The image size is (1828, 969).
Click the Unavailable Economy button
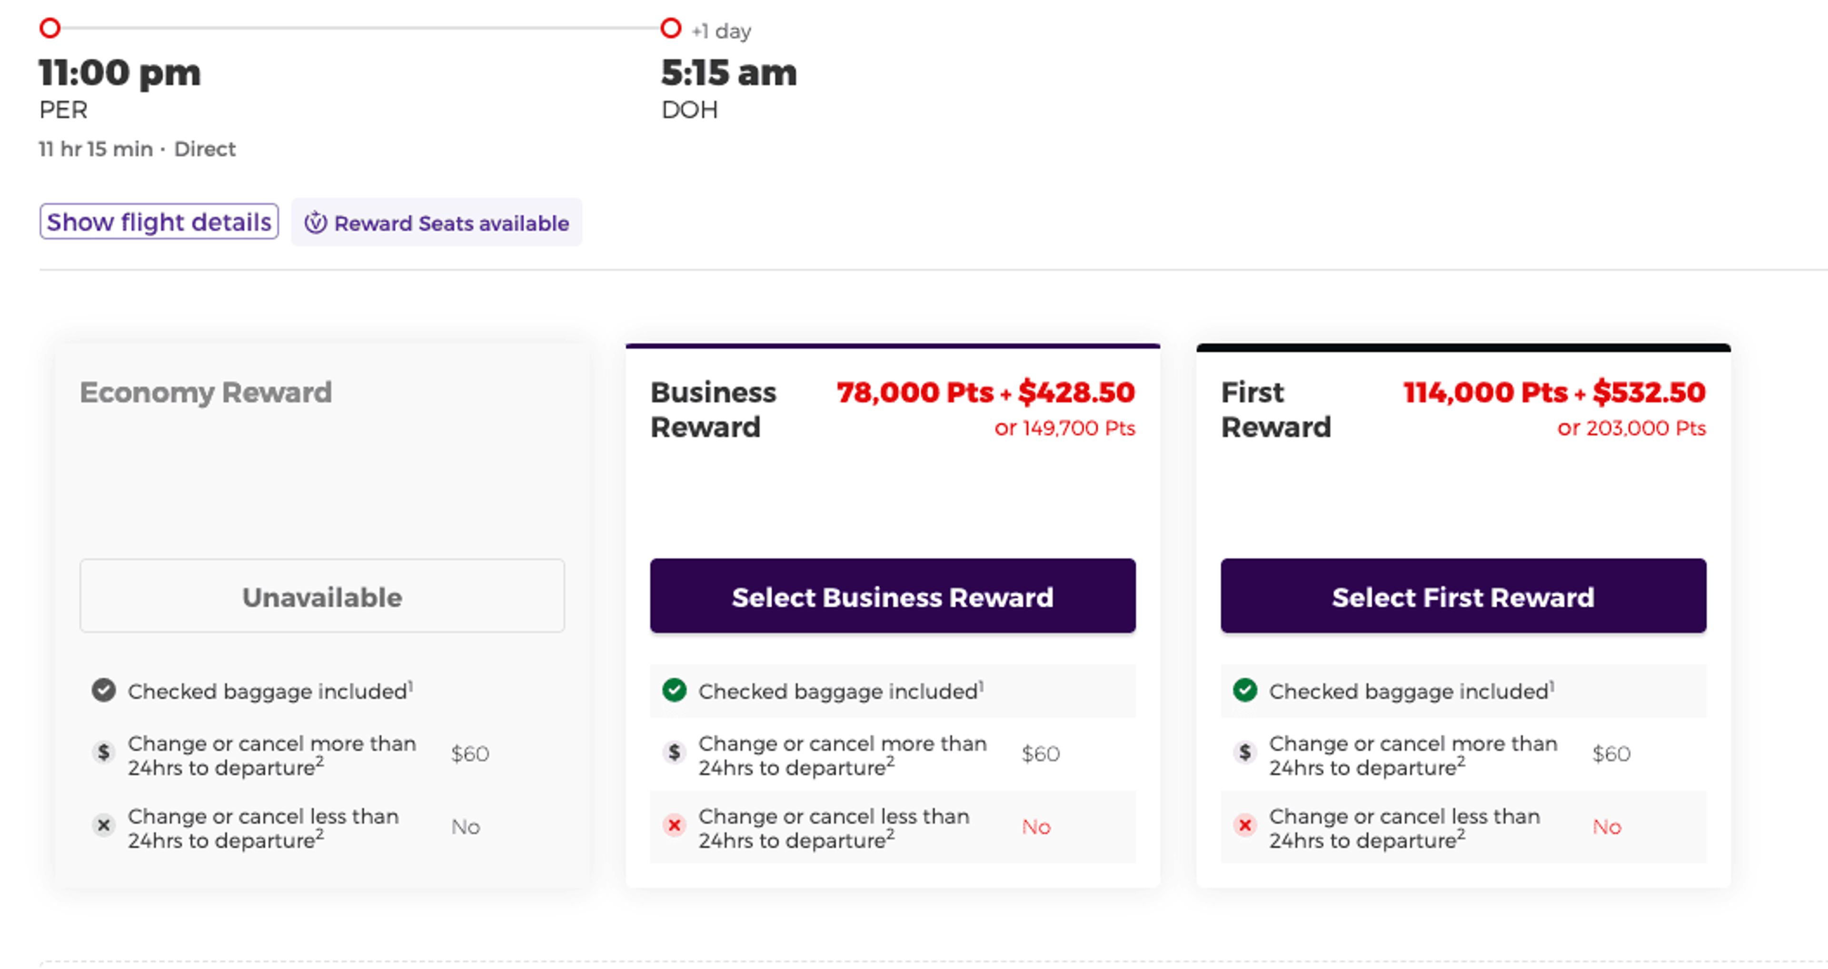pos(322,596)
